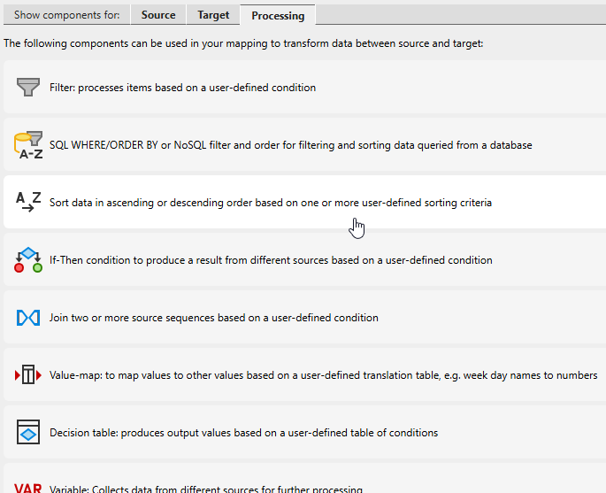Viewport: 606px width, 493px height.
Task: Choose the If-Then condition icon
Action: 29,260
